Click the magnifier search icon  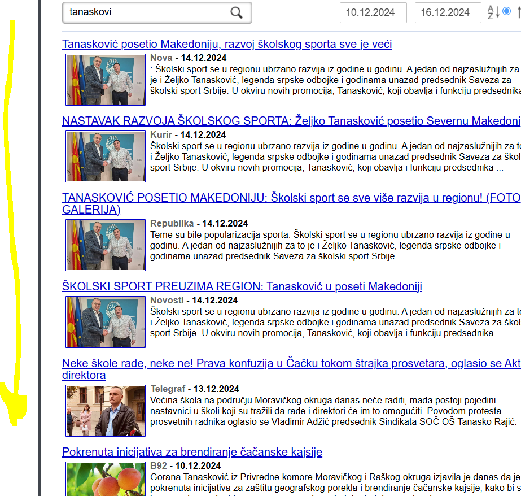[x=237, y=12]
